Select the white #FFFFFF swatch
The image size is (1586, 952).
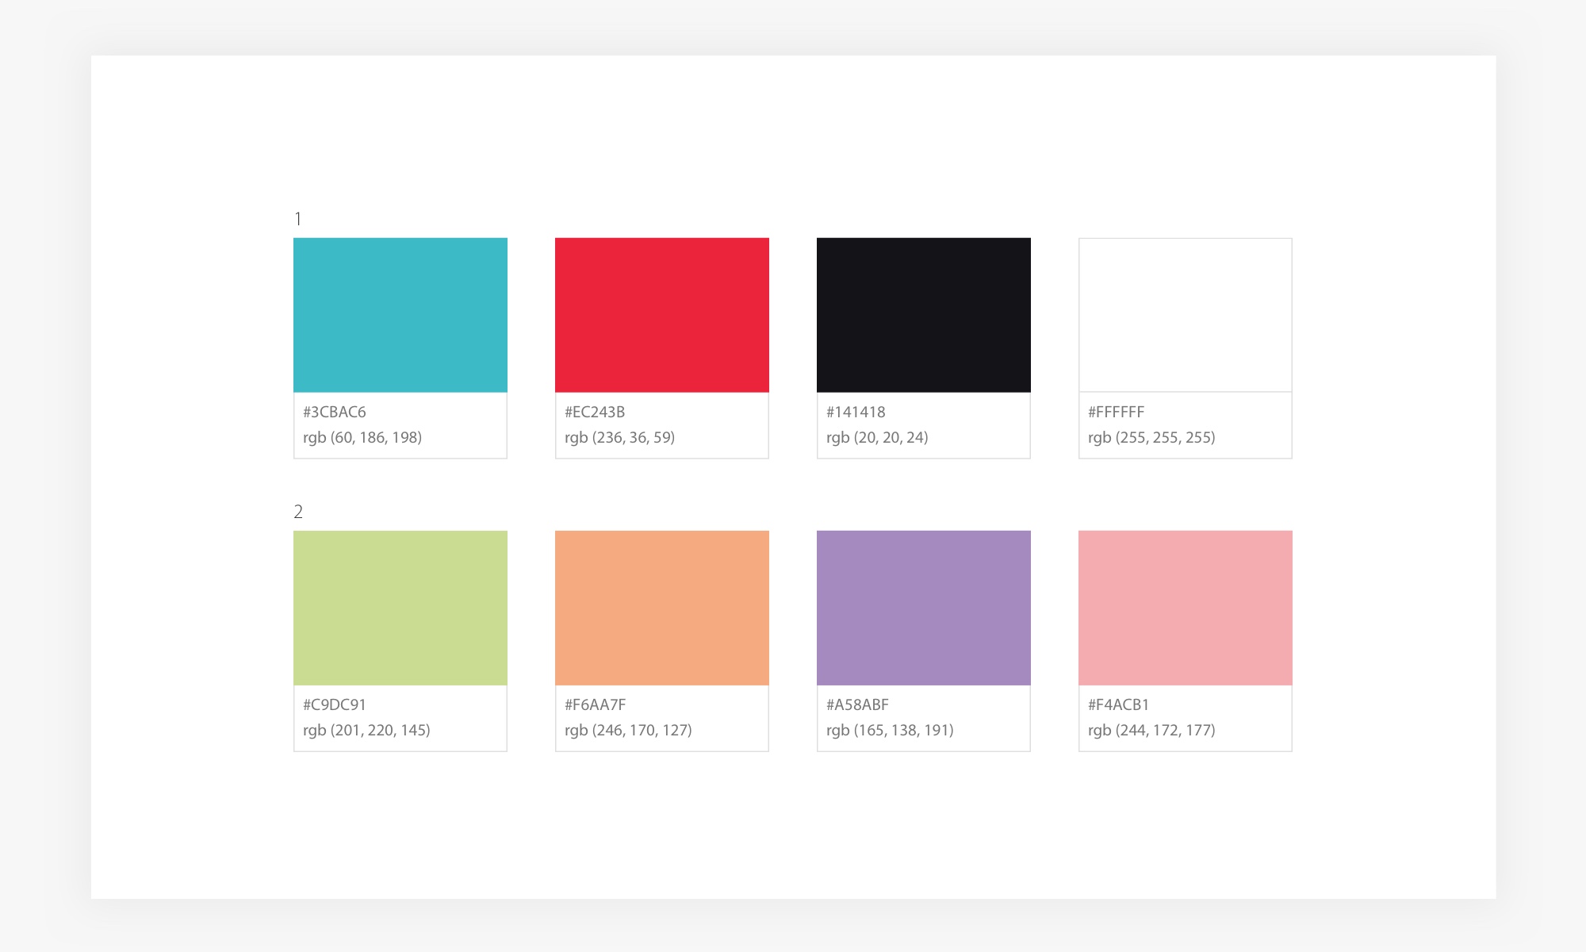coord(1186,315)
